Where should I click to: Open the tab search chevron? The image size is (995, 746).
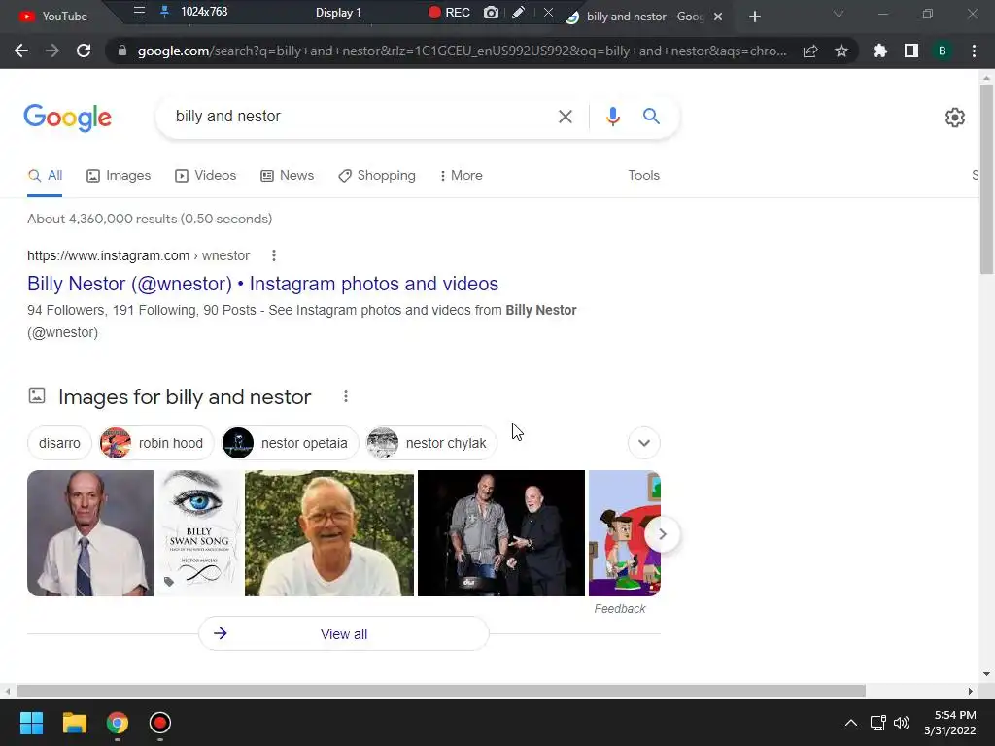coord(839,14)
